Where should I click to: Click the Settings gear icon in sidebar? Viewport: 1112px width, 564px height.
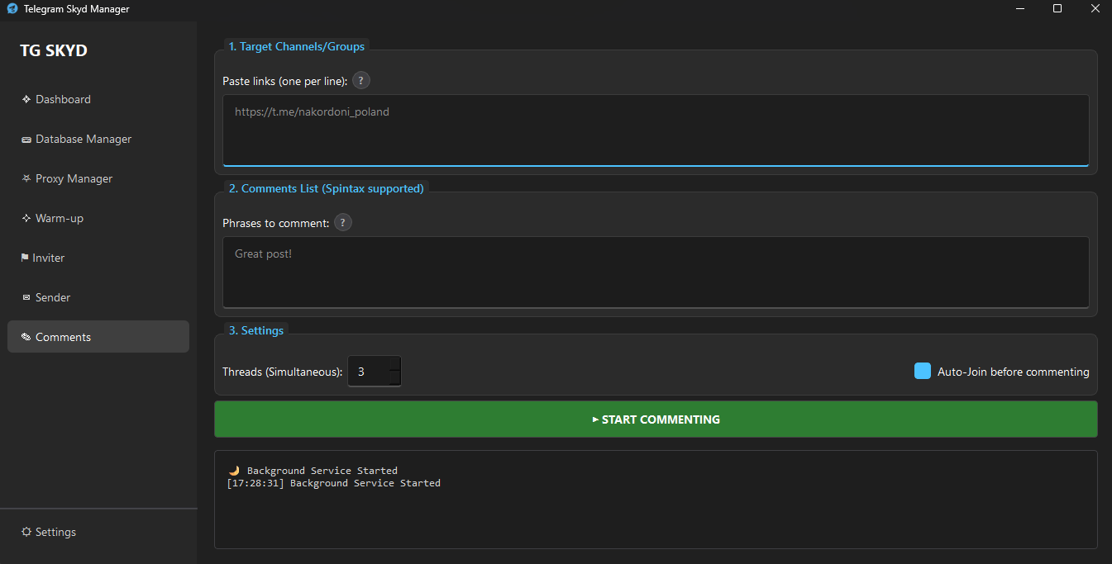[26, 532]
